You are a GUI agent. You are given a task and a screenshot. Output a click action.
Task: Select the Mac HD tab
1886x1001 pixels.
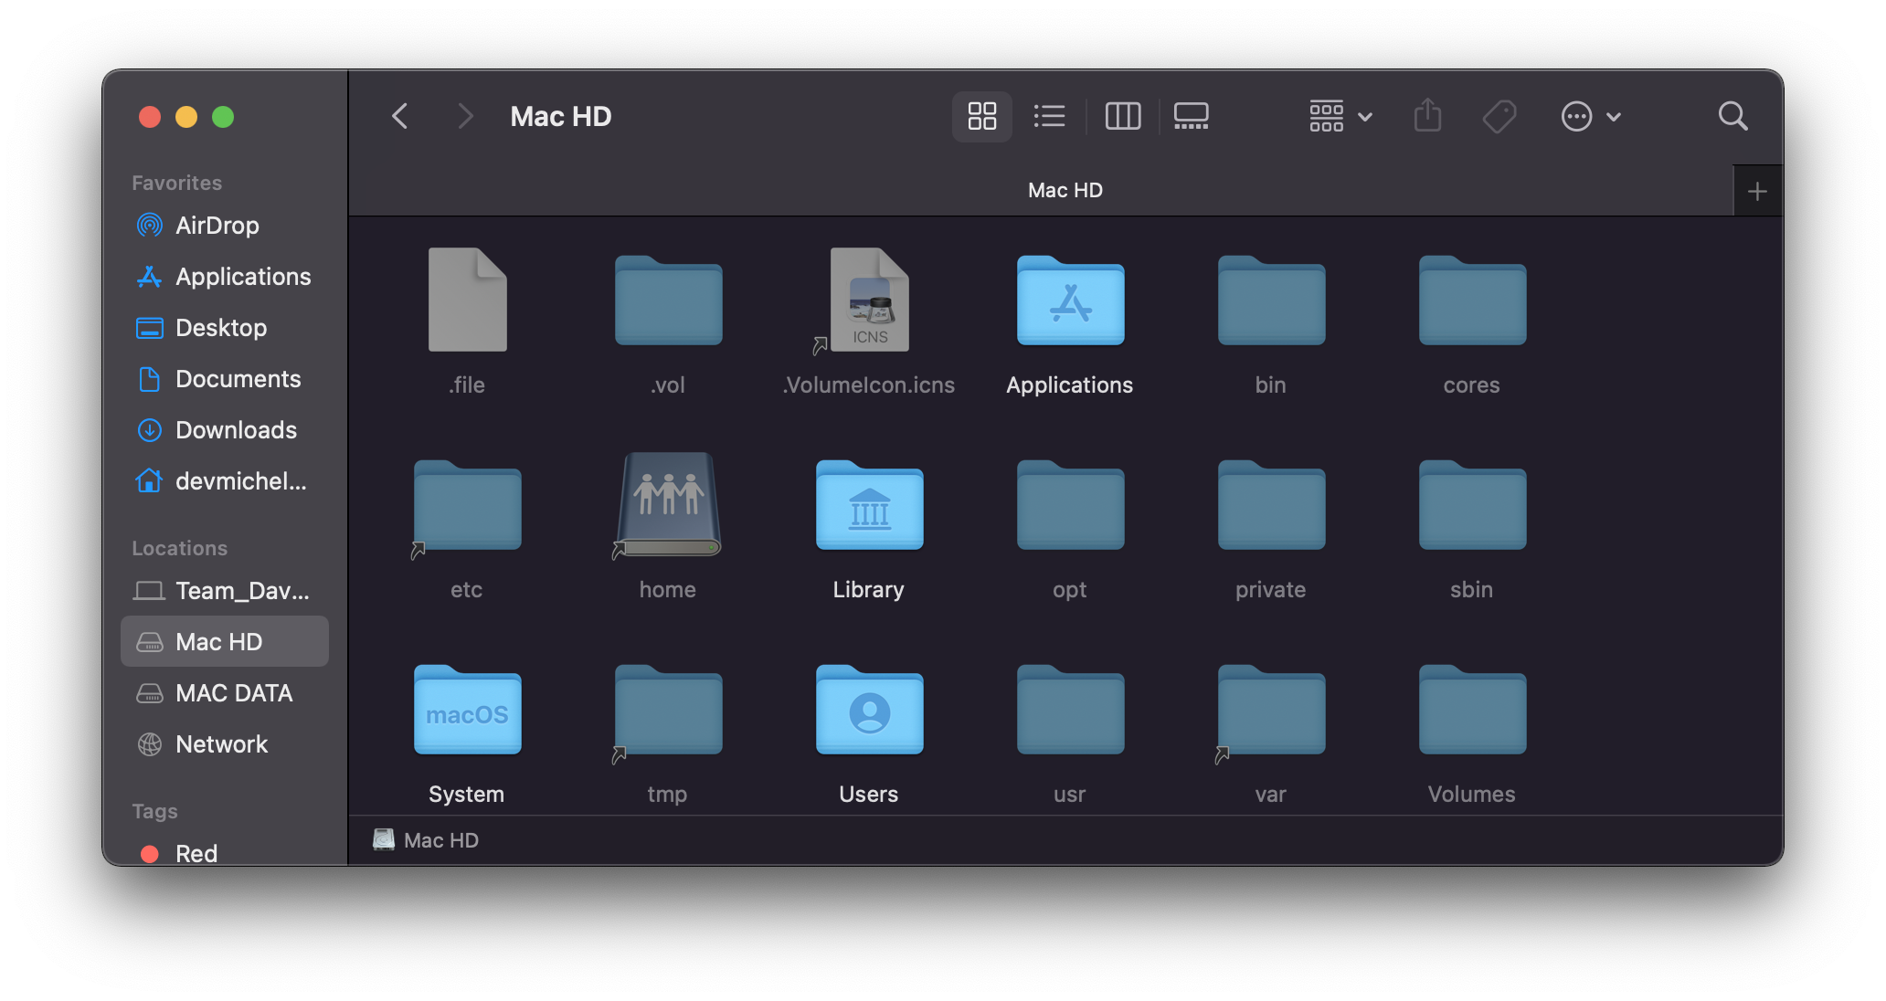coord(1065,190)
